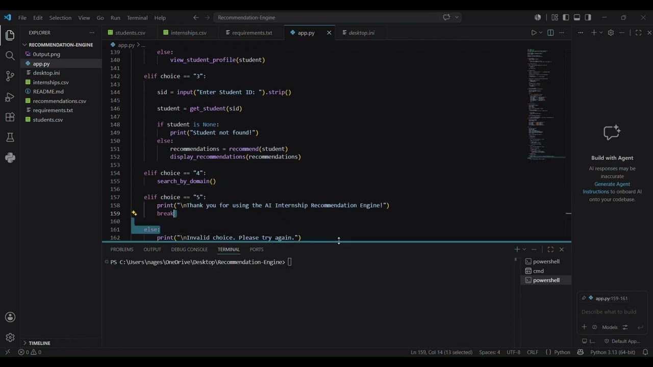This screenshot has height=367, width=653.
Task: Open the Python extension view
Action: coord(10,158)
